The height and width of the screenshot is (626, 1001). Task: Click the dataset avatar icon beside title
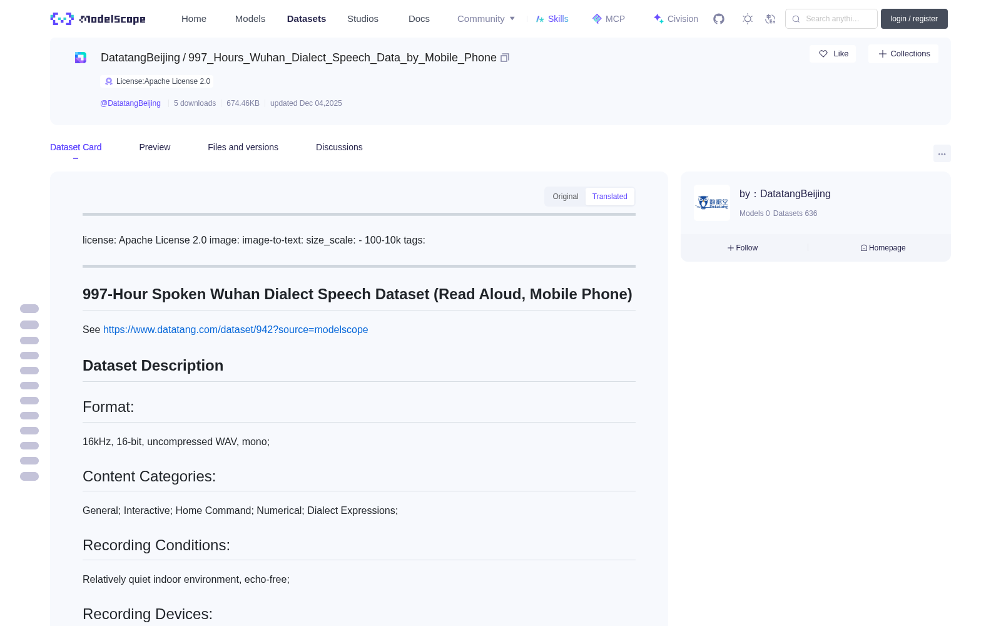click(x=81, y=58)
